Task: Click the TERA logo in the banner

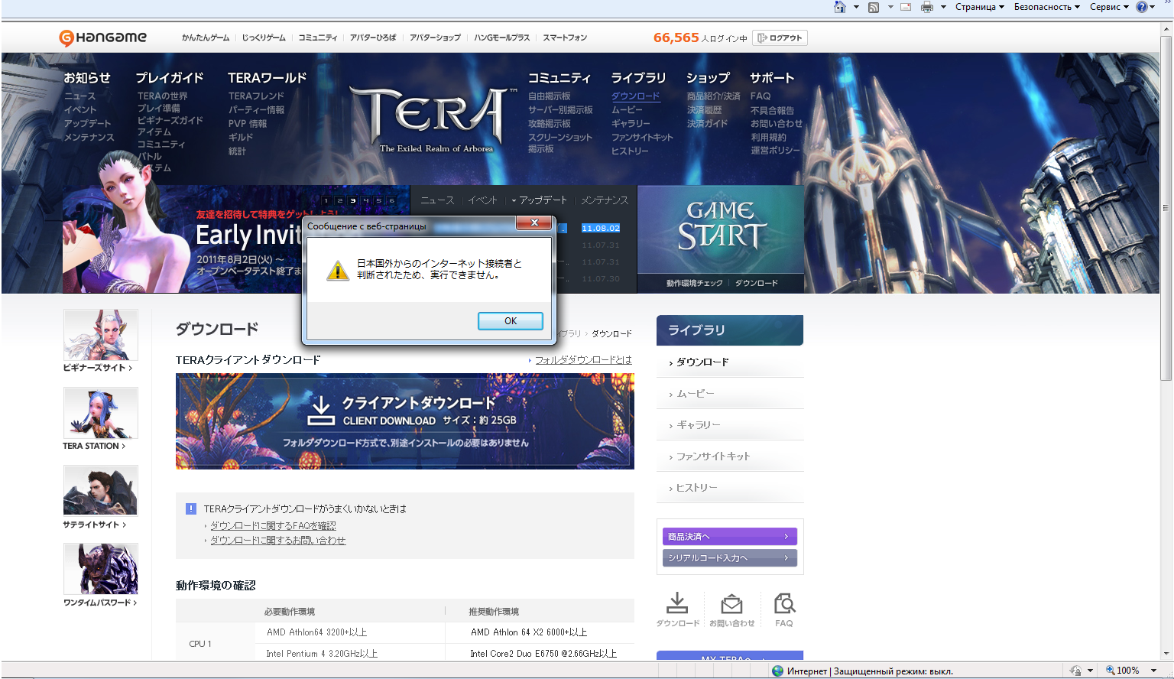Action: pos(434,119)
